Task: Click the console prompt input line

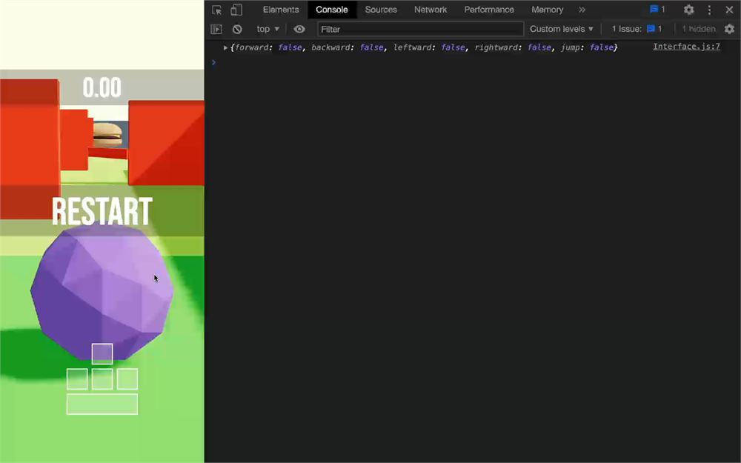Action: click(473, 62)
